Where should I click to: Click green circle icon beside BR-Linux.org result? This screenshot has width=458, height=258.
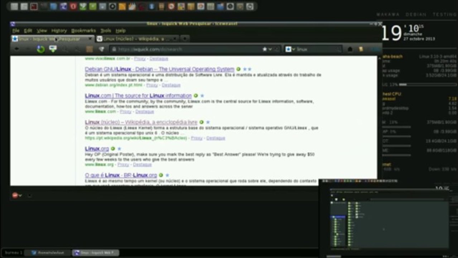click(x=161, y=175)
